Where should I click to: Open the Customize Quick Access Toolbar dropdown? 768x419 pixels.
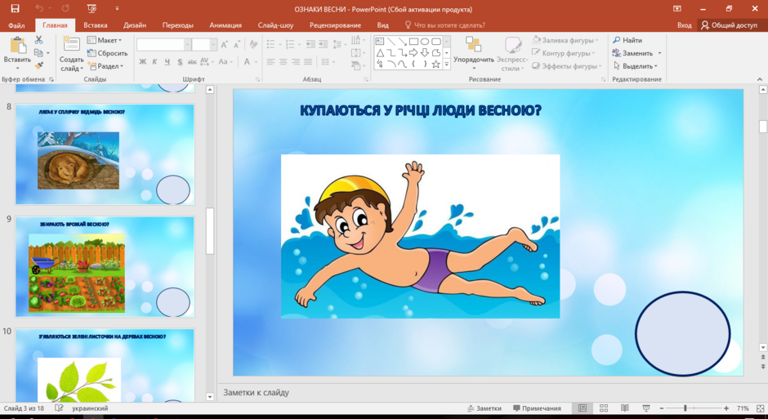click(117, 8)
